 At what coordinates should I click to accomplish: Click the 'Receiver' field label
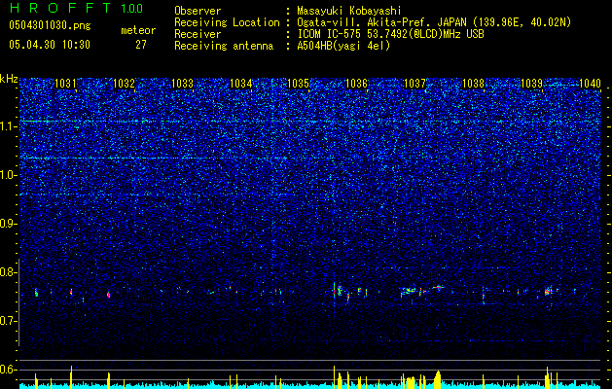tap(198, 34)
